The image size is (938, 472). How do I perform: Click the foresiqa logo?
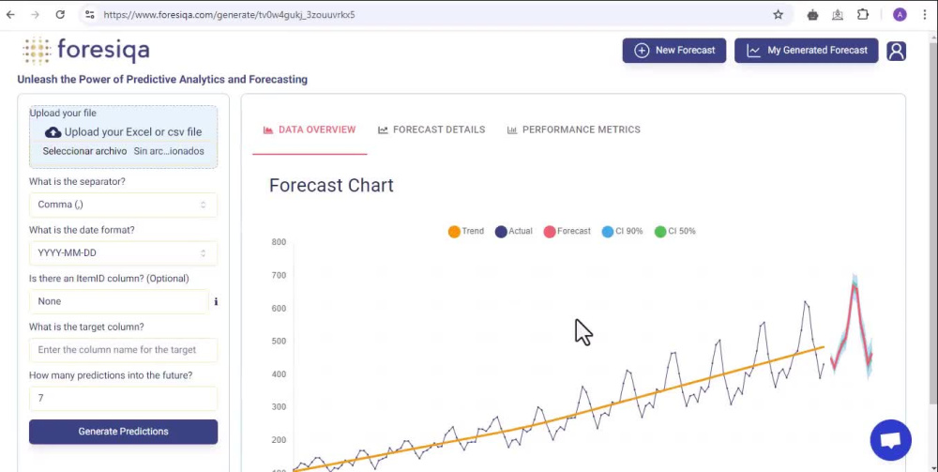coord(85,51)
